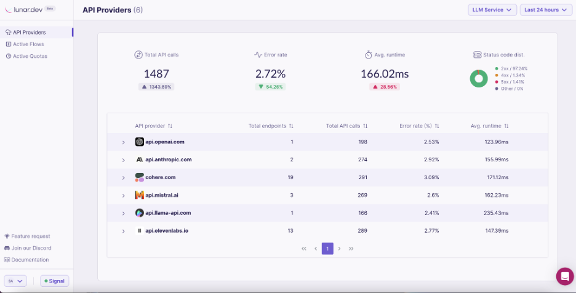Viewport: 576px width, 293px height.
Task: Click the green 2xx legend dot
Action: (497, 69)
